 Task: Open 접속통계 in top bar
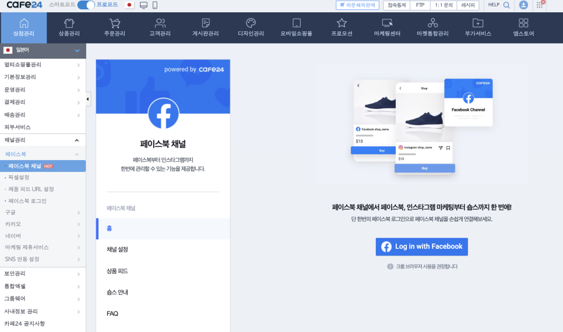[x=397, y=5]
